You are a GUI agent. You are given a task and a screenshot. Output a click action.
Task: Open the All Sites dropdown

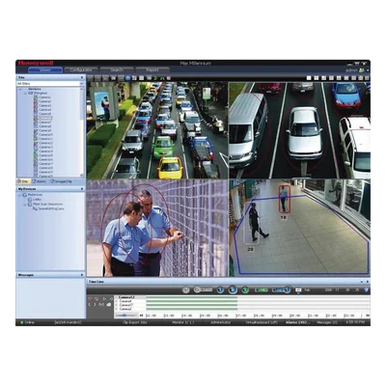[x=50, y=84]
